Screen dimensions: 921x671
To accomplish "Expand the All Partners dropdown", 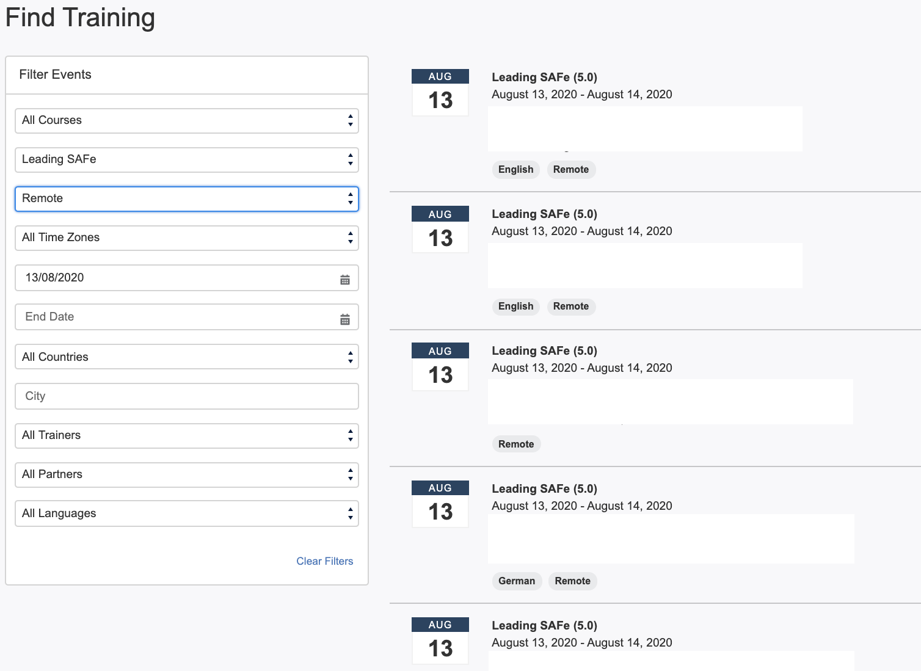I will [186, 475].
